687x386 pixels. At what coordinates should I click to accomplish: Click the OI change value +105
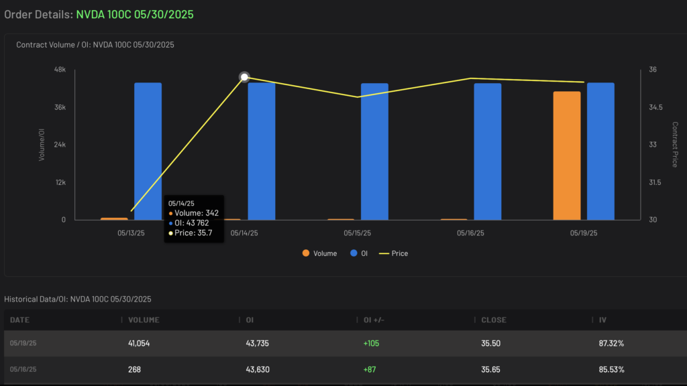(x=371, y=343)
